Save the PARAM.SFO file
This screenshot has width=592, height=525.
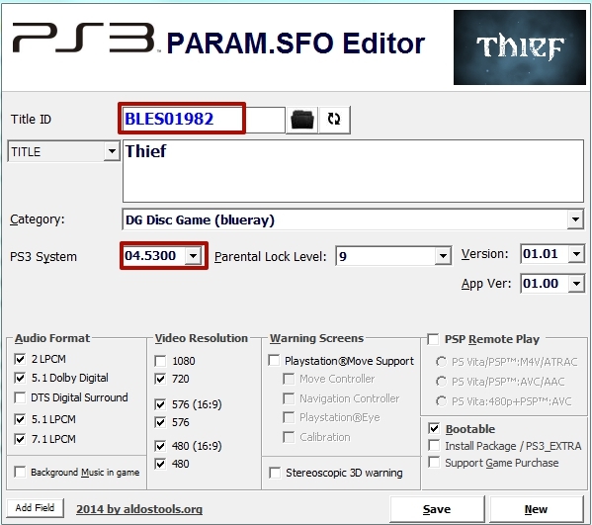pos(437,509)
